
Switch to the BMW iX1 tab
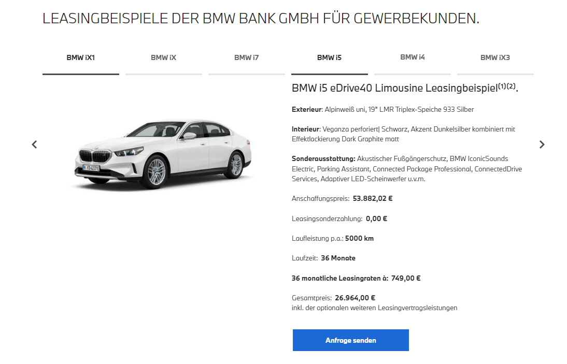click(81, 58)
